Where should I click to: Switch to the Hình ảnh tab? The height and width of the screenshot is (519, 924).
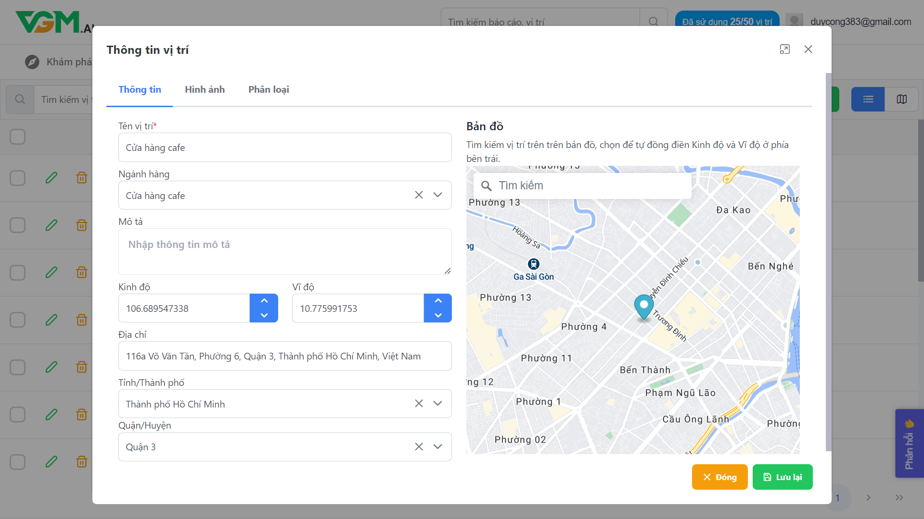tap(205, 90)
